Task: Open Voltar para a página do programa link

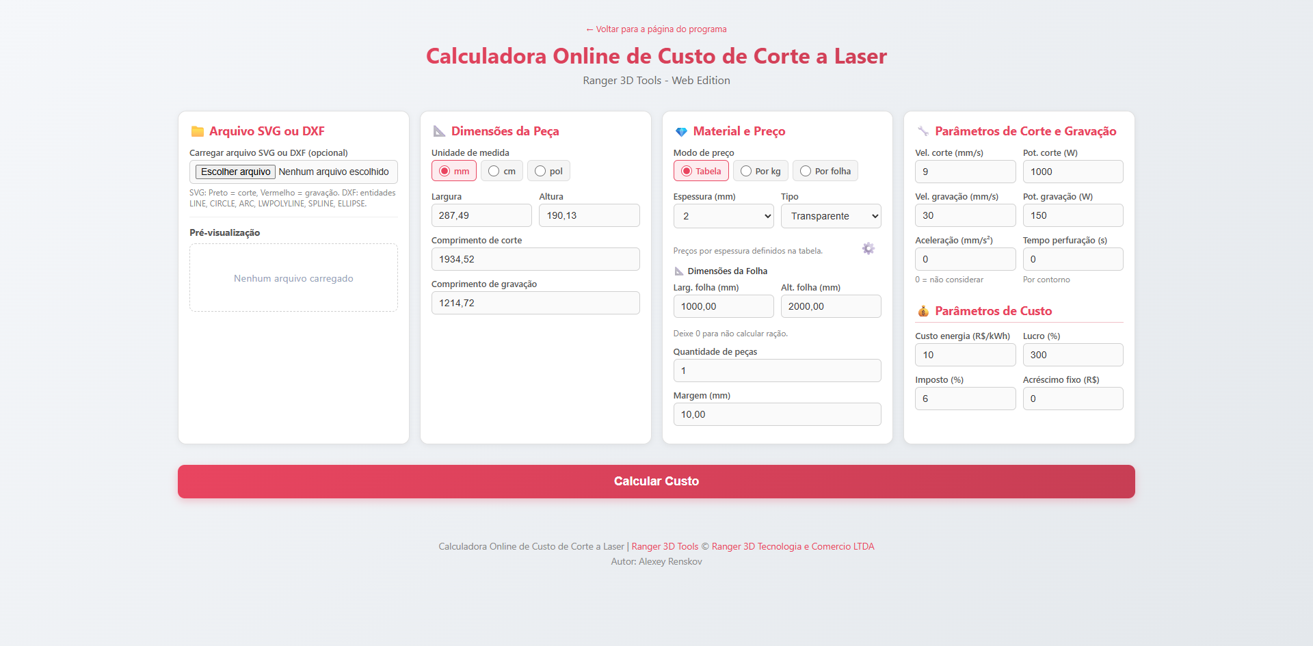Action: point(656,29)
